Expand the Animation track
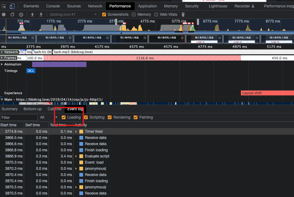Viewport: 294px width, 197px height. point(2,64)
